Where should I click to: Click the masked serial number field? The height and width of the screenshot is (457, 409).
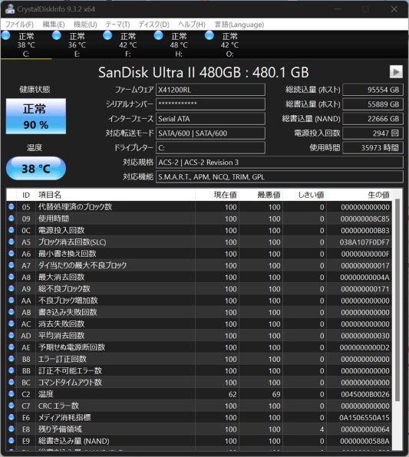coord(210,104)
